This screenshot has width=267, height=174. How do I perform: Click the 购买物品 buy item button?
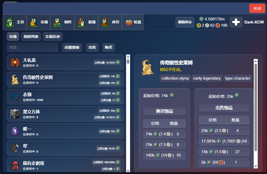pos(164,111)
